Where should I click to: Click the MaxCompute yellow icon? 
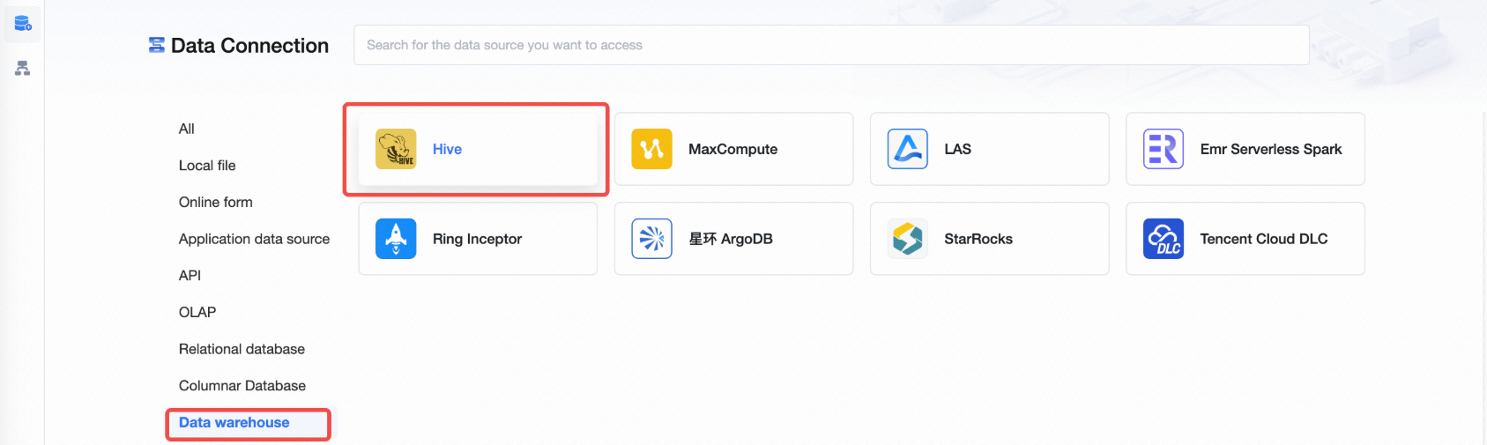click(651, 149)
